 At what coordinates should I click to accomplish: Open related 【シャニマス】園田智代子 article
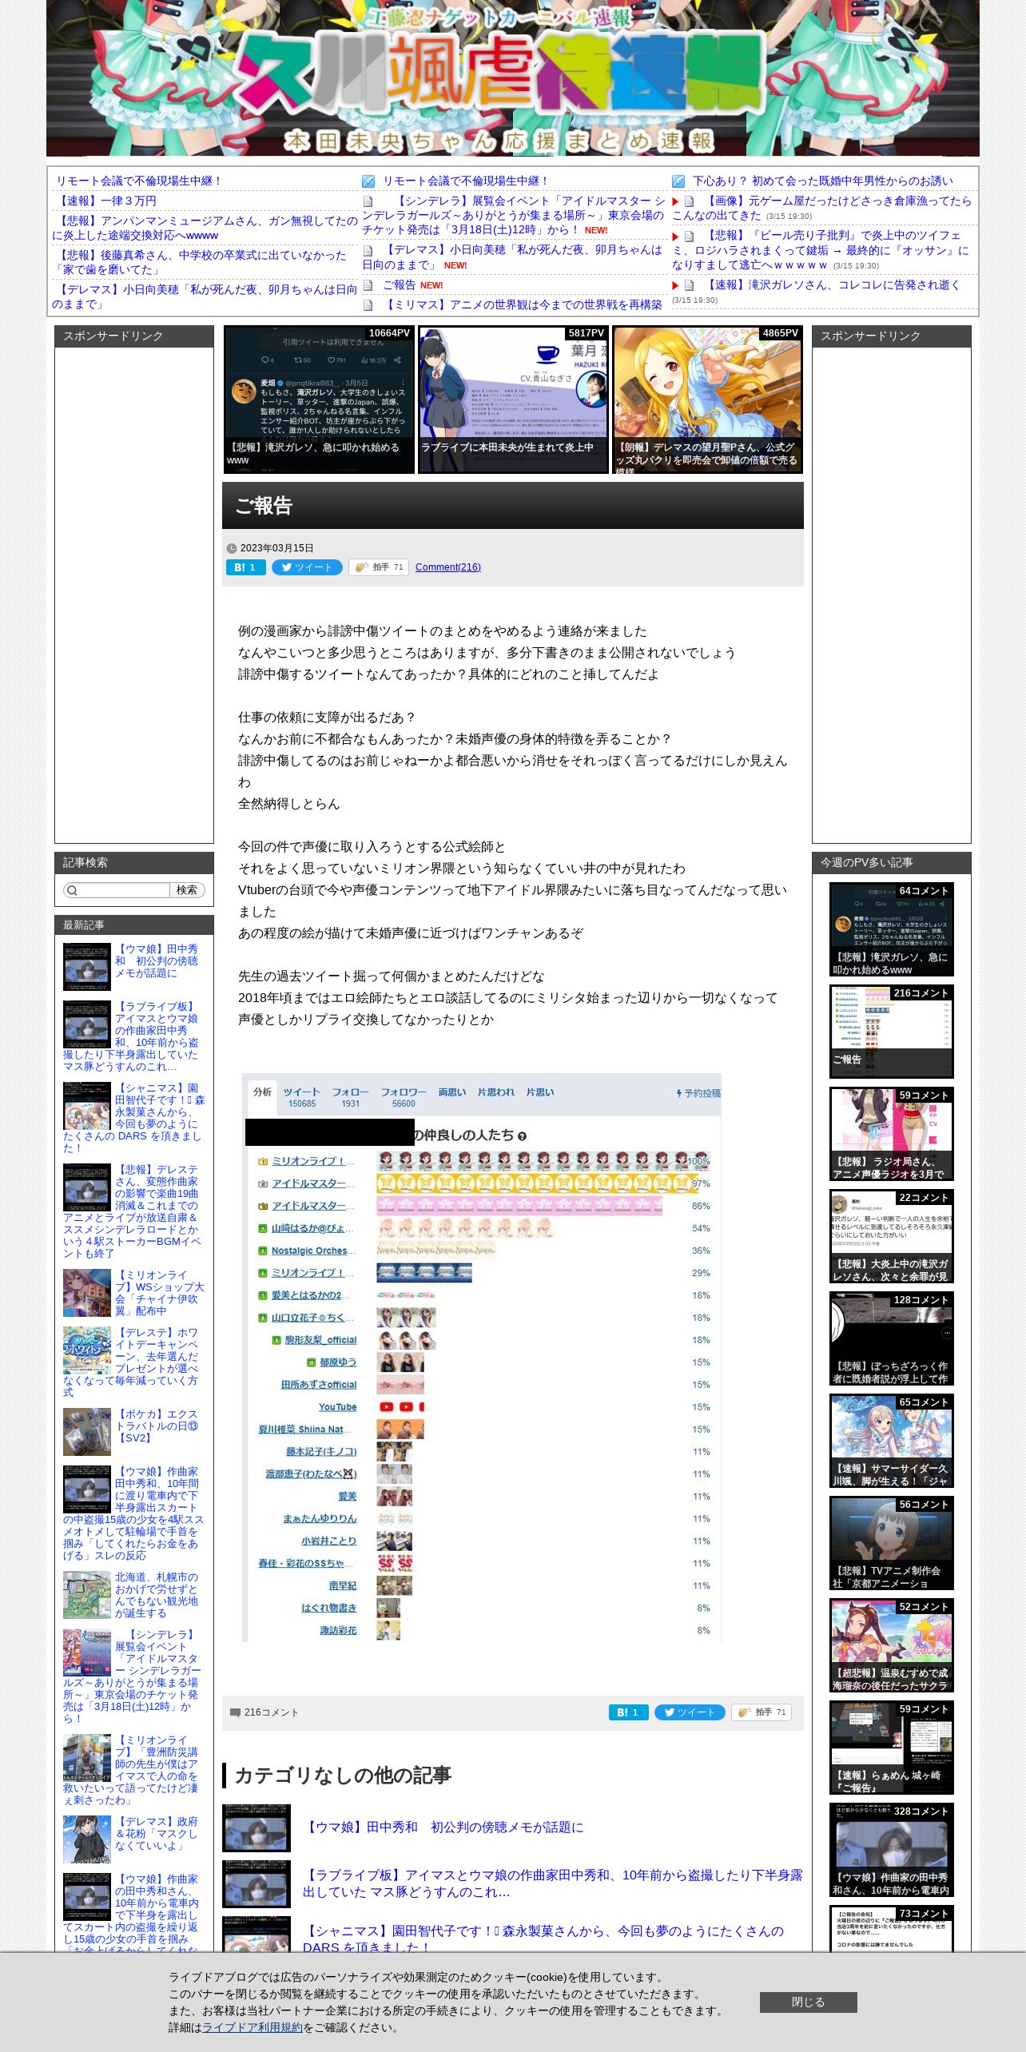tap(543, 1939)
